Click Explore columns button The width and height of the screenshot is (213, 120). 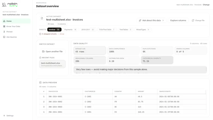point(178,20)
